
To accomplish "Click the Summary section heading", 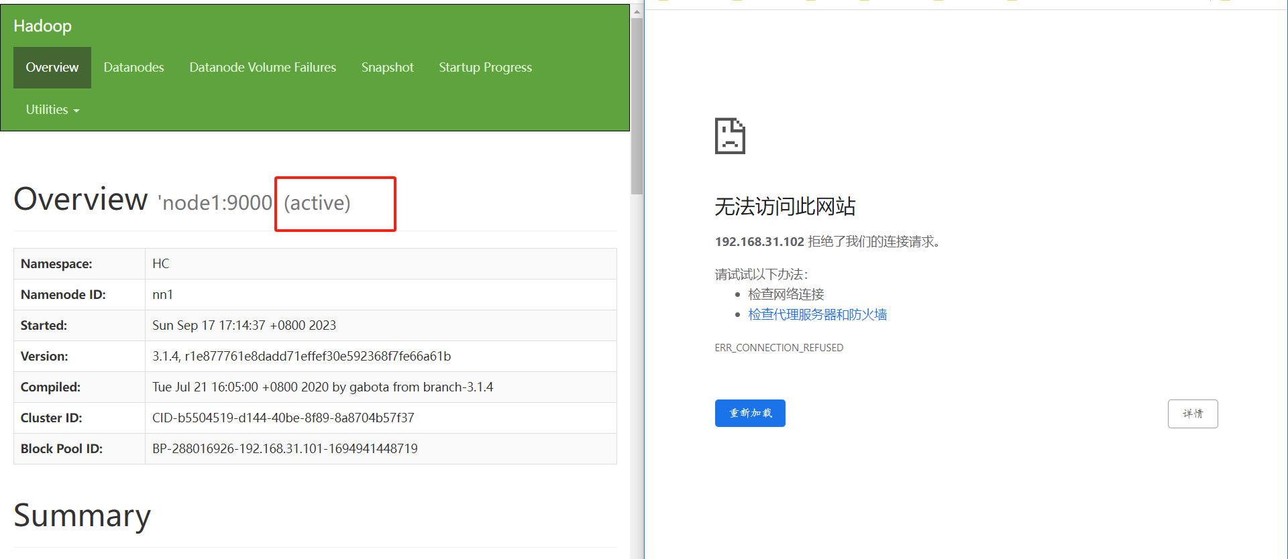I will [x=82, y=515].
